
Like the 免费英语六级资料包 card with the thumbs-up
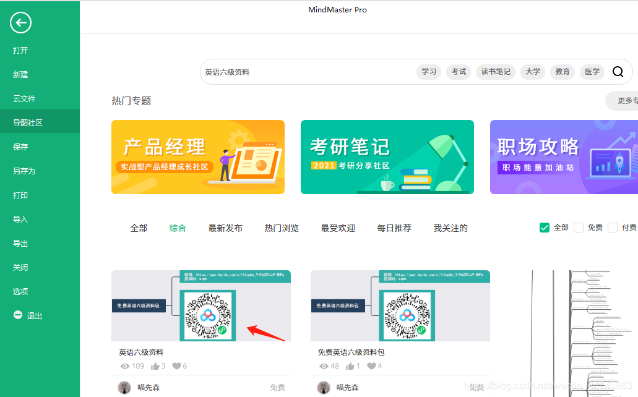350,366
